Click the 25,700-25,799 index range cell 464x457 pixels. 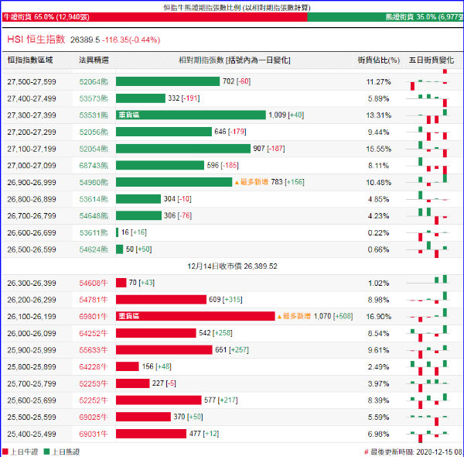[x=32, y=383]
